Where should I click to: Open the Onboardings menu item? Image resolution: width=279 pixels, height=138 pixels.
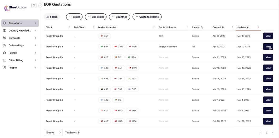point(20,45)
